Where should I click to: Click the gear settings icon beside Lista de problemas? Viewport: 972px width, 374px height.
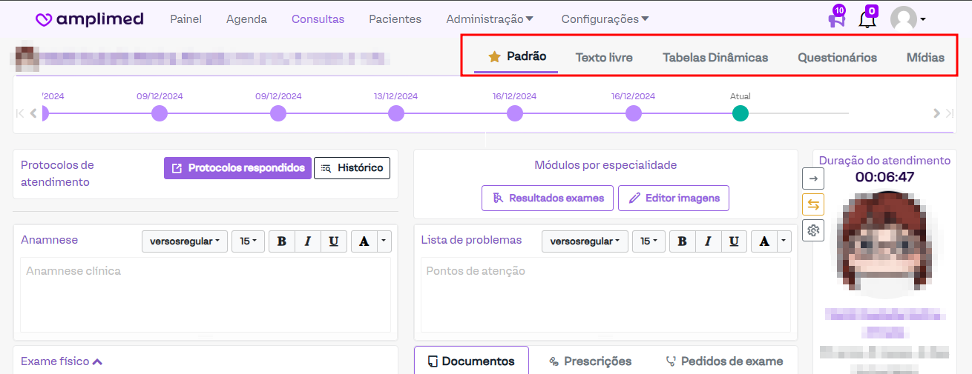(x=813, y=230)
